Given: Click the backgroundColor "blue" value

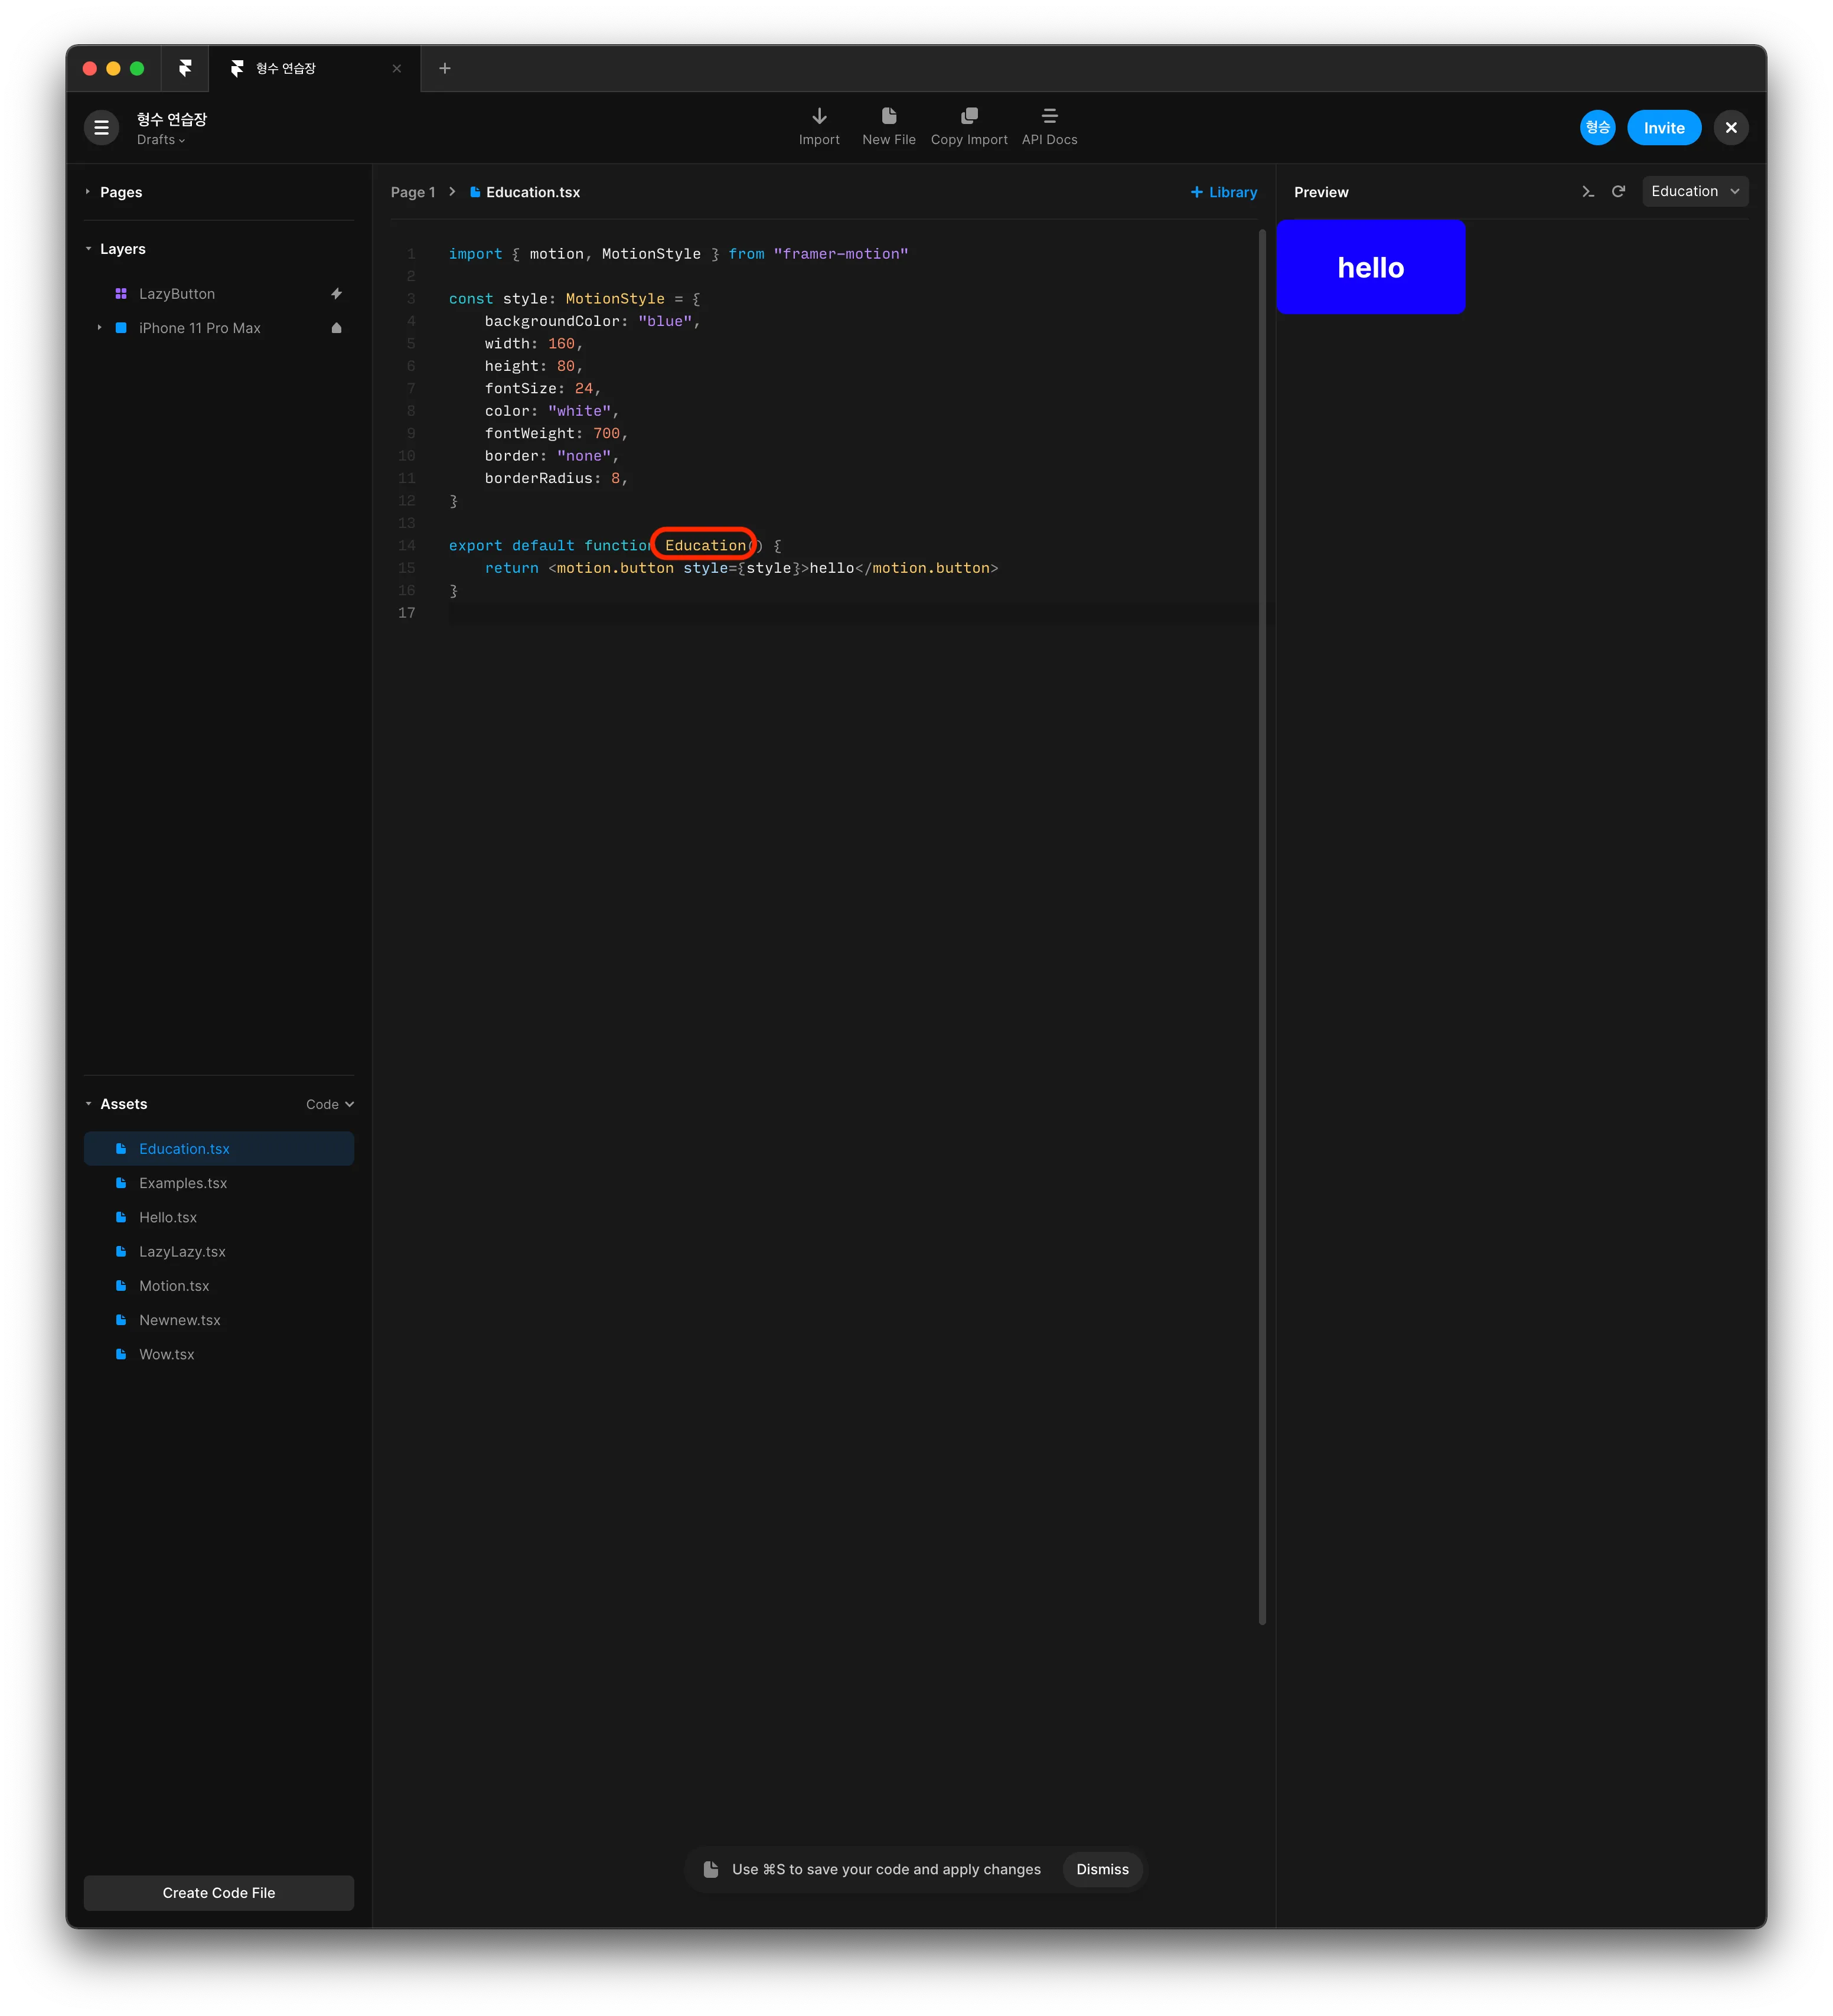Looking at the screenshot, I should tap(665, 321).
